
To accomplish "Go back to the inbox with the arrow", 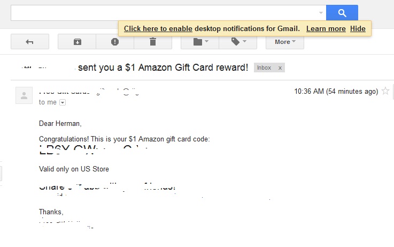I will coord(30,42).
